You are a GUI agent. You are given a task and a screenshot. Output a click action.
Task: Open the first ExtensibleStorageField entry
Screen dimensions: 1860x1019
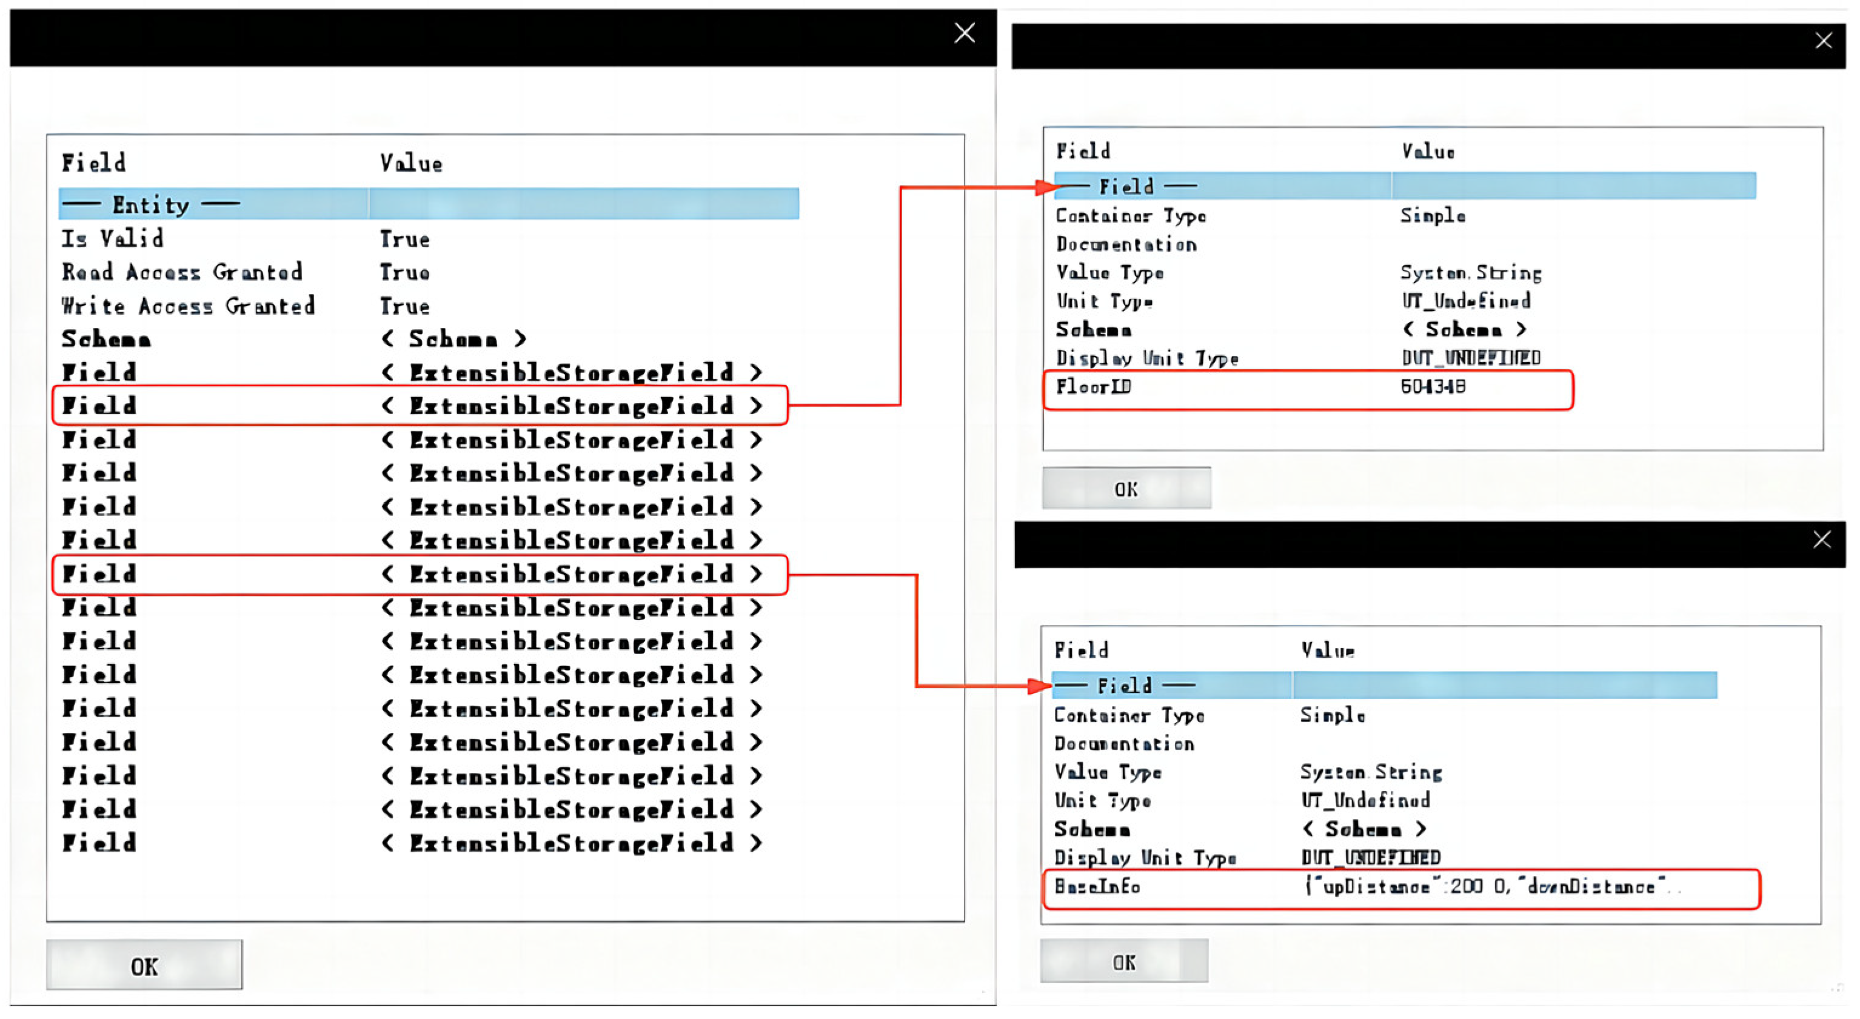[570, 373]
